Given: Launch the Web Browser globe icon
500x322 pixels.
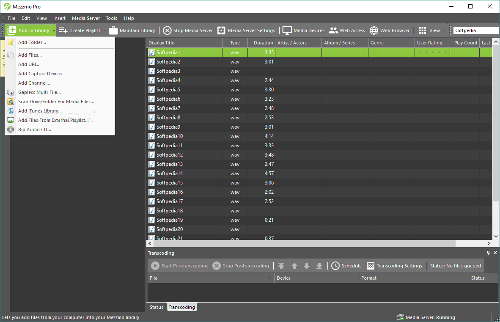Looking at the screenshot, I should click(374, 30).
